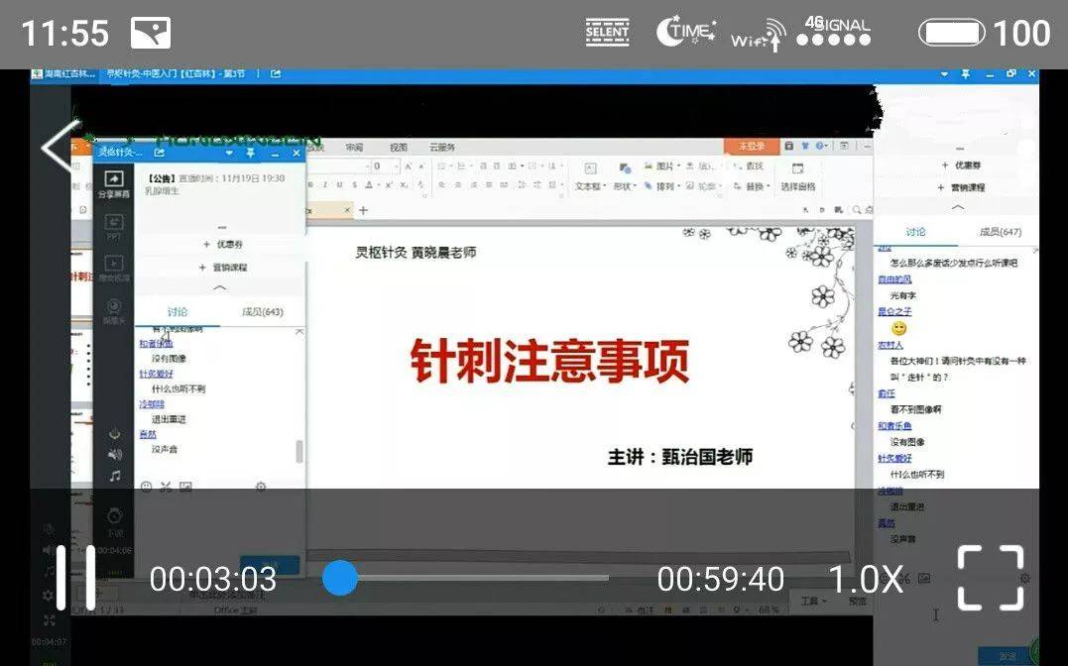This screenshot has width=1068, height=666.
Task: Open dropdown arrow in small 灵枢针灸 window title
Action: pos(229,153)
